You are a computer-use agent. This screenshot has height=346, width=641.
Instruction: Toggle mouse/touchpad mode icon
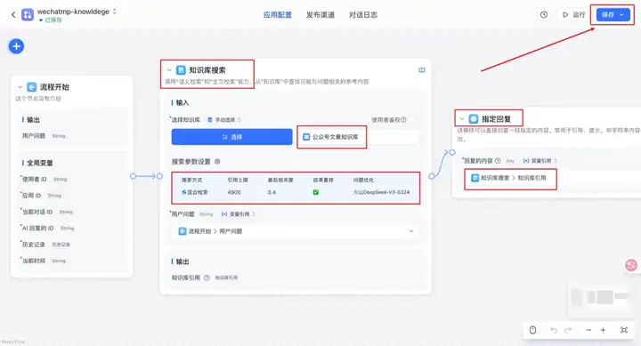532,330
